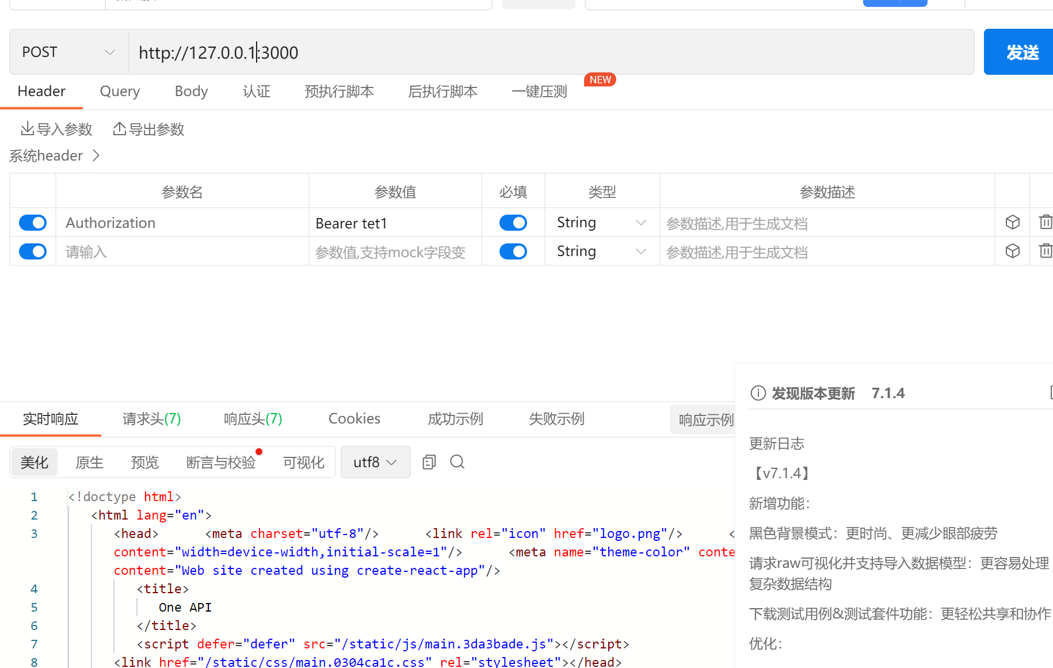Search within the response body
1053x668 pixels.
[457, 461]
